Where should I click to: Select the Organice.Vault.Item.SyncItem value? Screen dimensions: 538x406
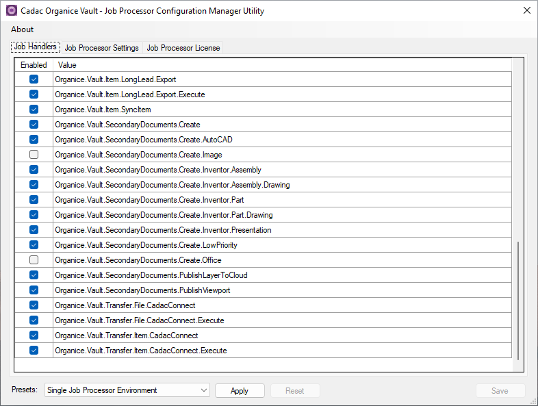point(103,110)
